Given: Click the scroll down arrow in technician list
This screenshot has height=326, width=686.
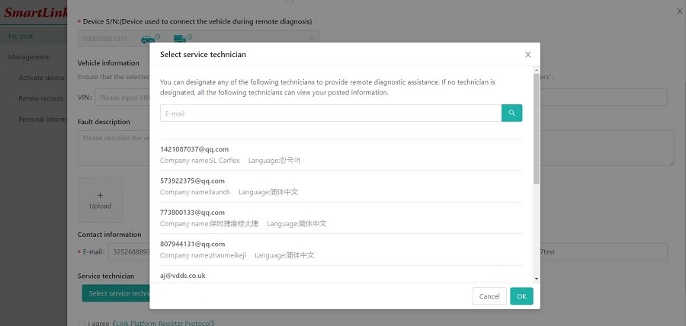Looking at the screenshot, I should (x=537, y=279).
